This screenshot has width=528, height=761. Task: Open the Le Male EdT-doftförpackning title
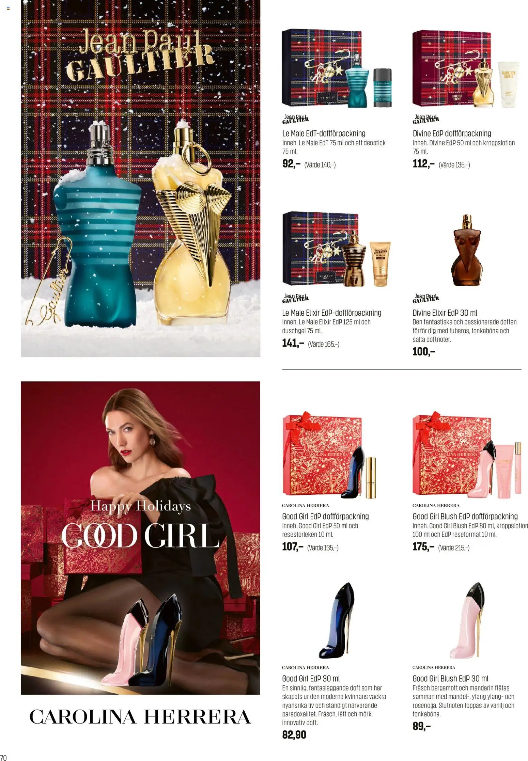(x=324, y=133)
